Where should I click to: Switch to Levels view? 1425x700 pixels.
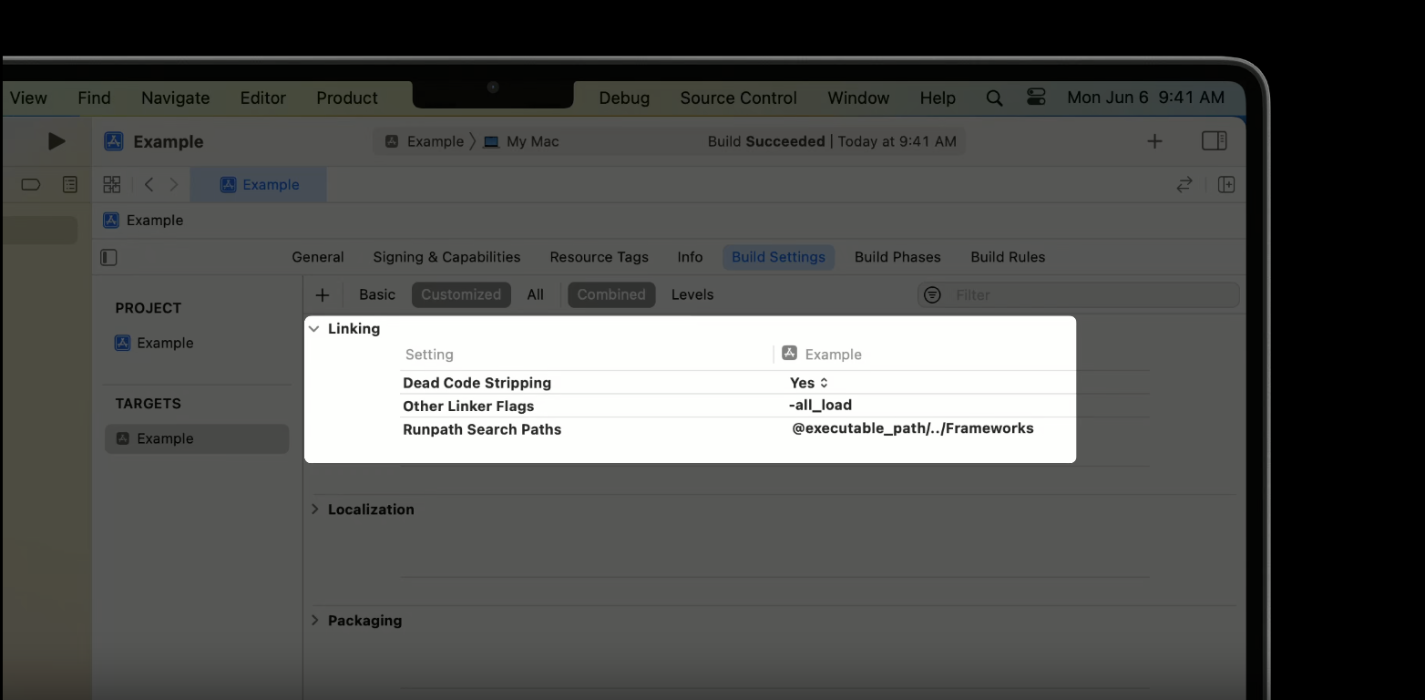692,294
